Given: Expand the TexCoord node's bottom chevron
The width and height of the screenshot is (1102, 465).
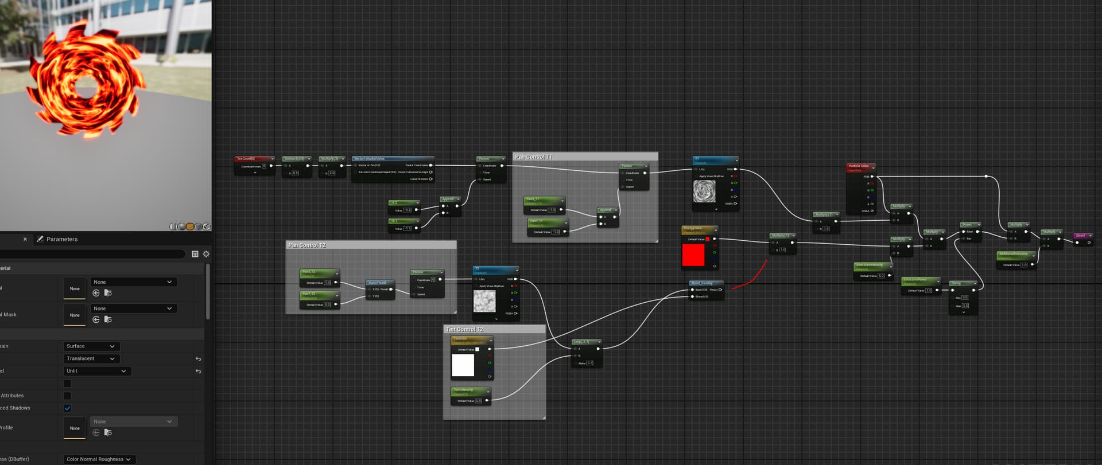Looking at the screenshot, I should 255,173.
